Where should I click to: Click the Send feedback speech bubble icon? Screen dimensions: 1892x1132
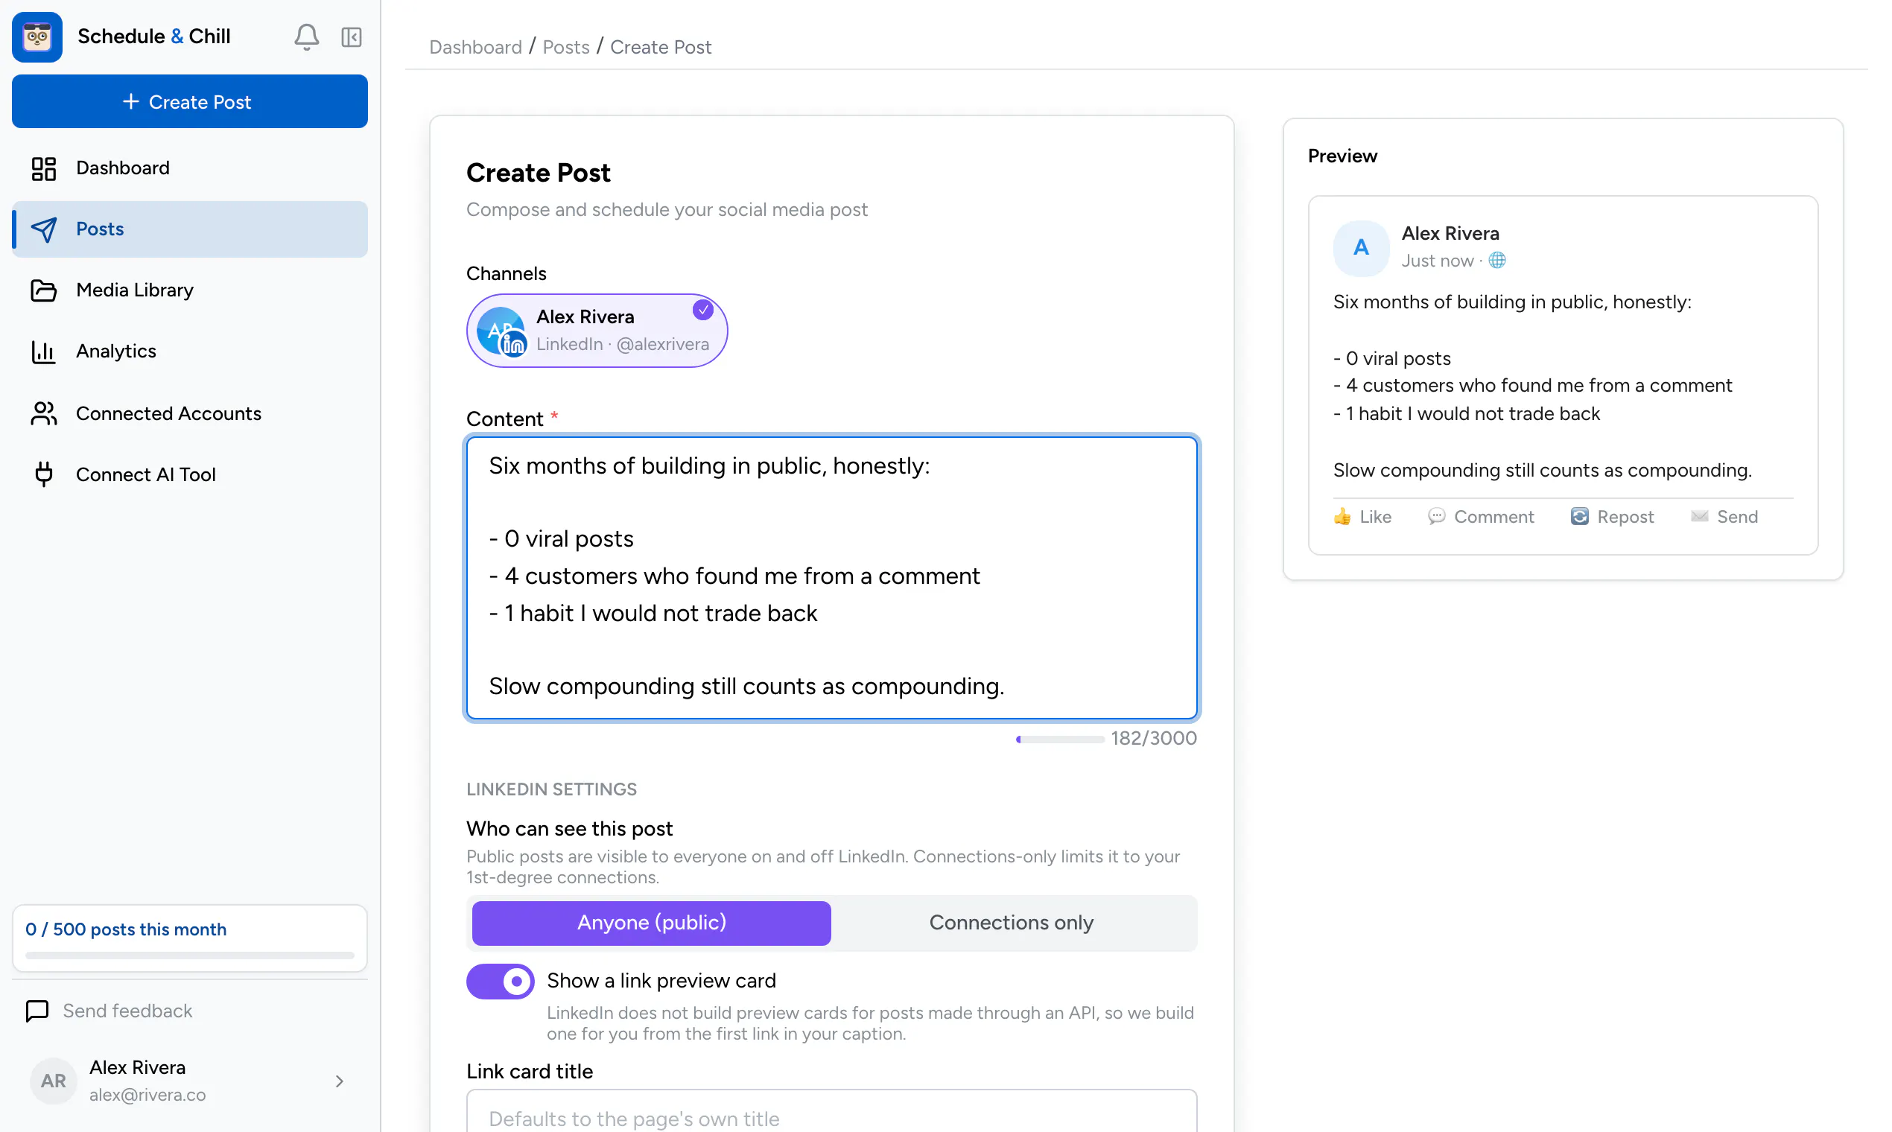(x=36, y=1011)
